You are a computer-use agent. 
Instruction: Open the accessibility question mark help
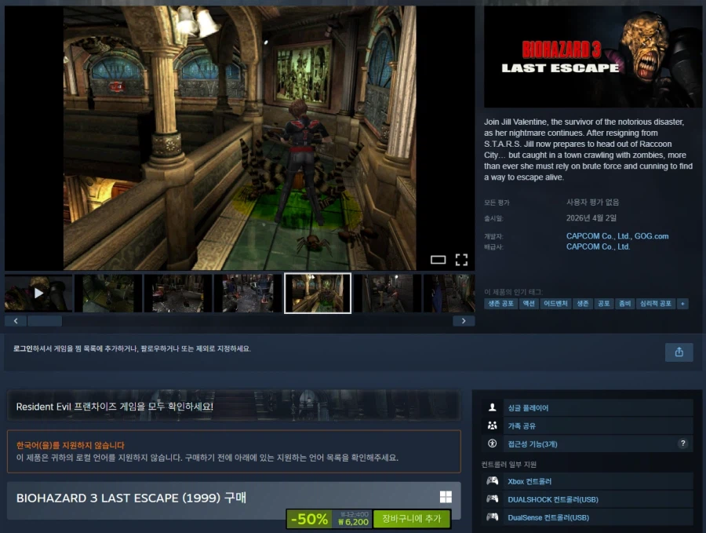click(x=682, y=444)
